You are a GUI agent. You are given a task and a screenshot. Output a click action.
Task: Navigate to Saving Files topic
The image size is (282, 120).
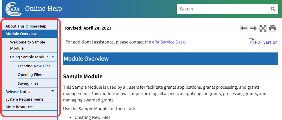pyautogui.click(x=28, y=83)
